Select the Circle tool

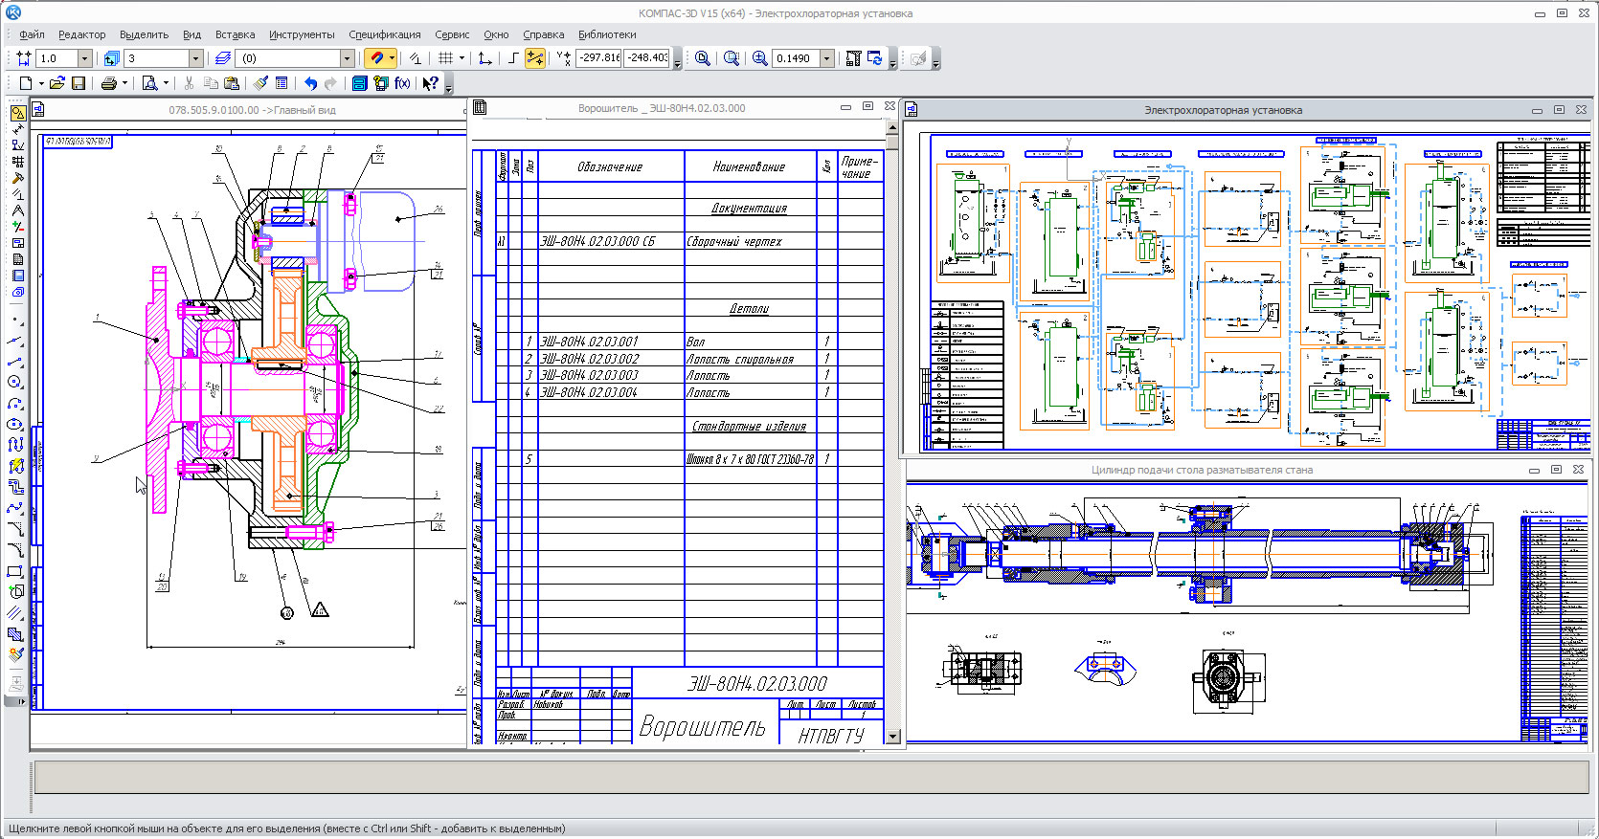[x=14, y=382]
